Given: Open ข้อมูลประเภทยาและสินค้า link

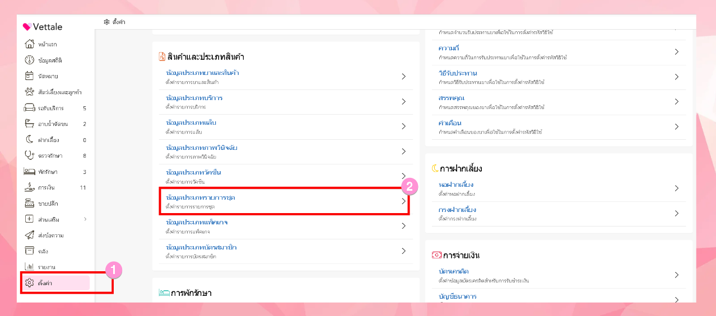Looking at the screenshot, I should pyautogui.click(x=203, y=73).
